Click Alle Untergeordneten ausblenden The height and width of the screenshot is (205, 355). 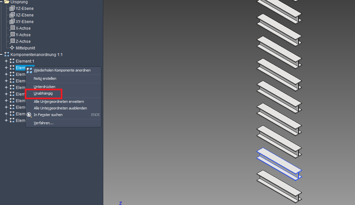63,108
